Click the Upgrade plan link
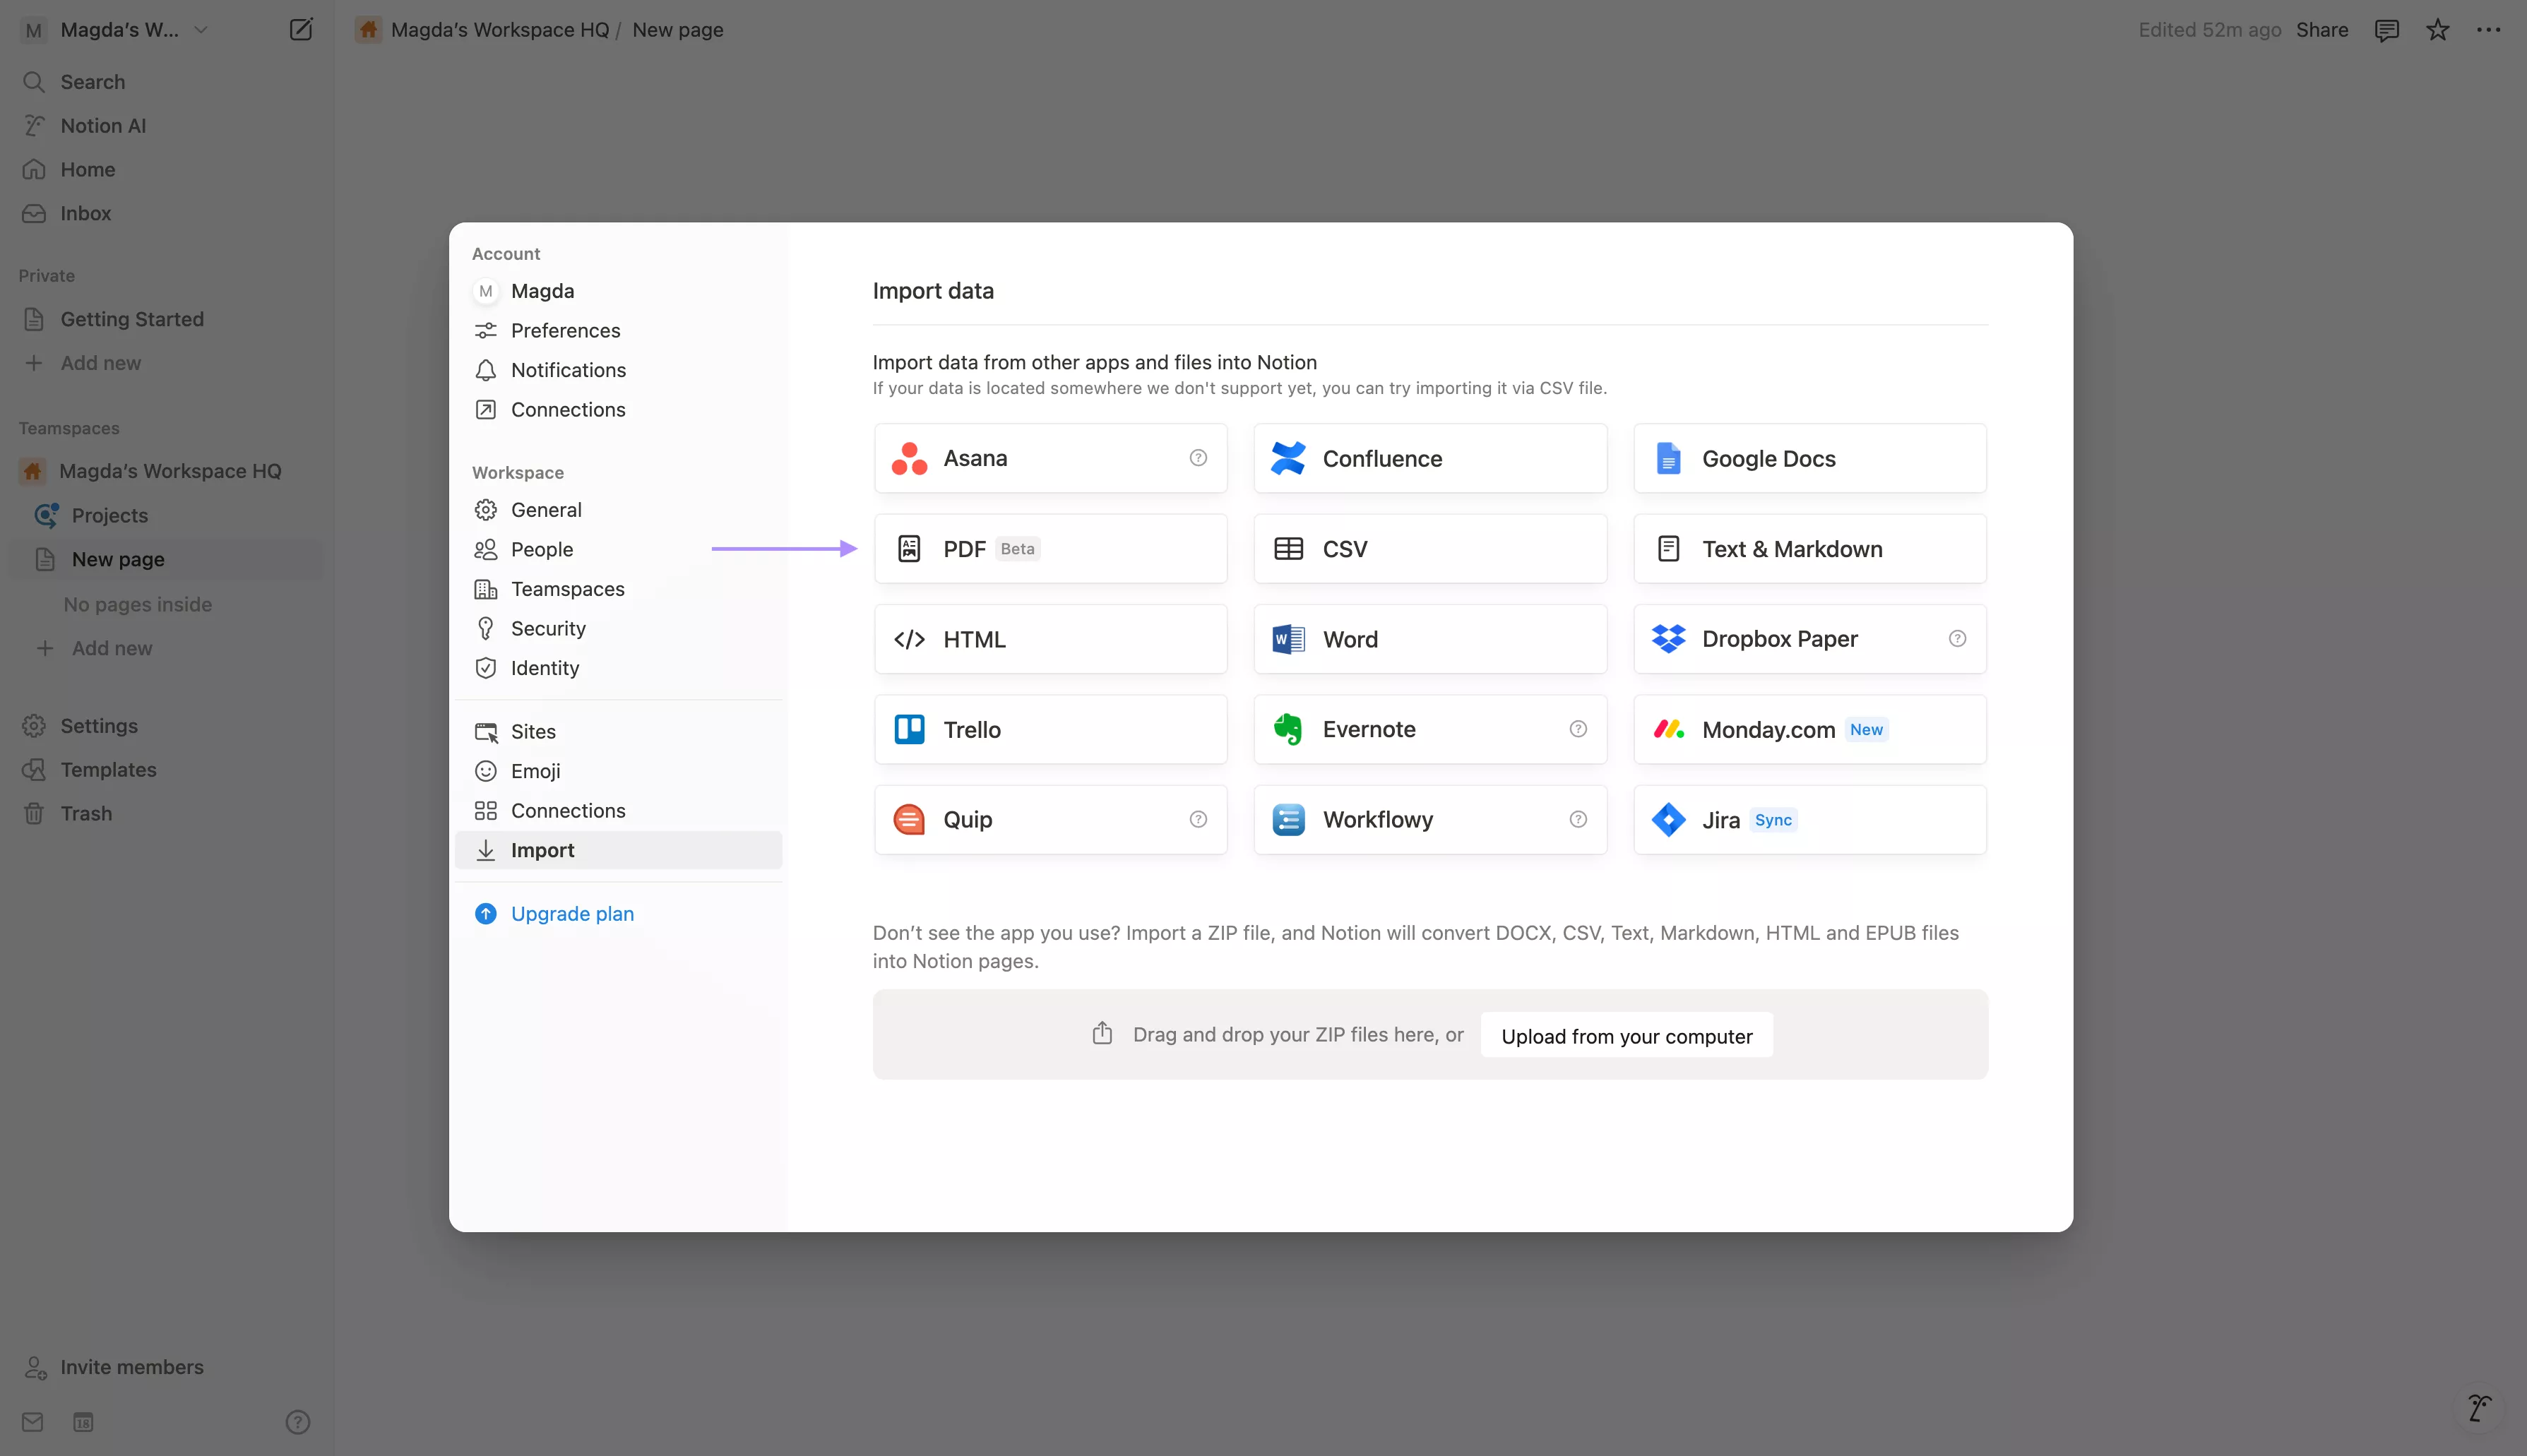The height and width of the screenshot is (1456, 2527). pyautogui.click(x=572, y=913)
